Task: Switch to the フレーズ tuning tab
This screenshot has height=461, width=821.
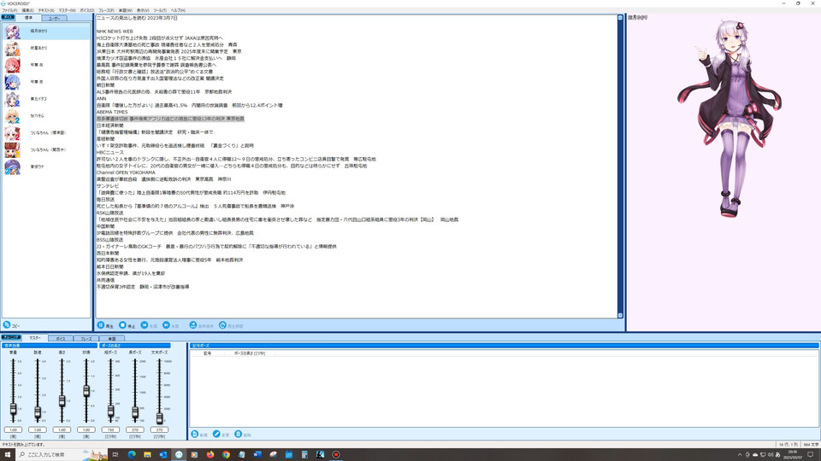Action: (86, 339)
